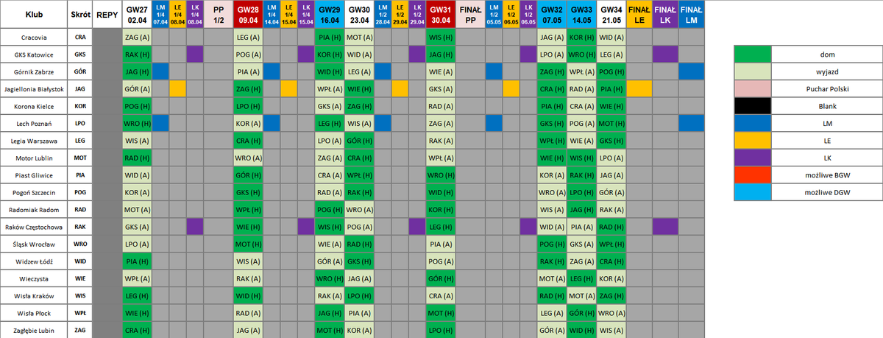Screen dimensions: 883x338
Task: Click the black Blank legend swatch
Action: 752,105
